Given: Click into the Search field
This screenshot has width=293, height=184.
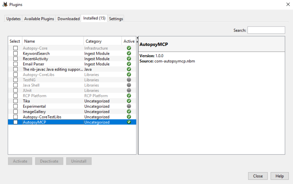Looking at the screenshot, I should (266, 30).
